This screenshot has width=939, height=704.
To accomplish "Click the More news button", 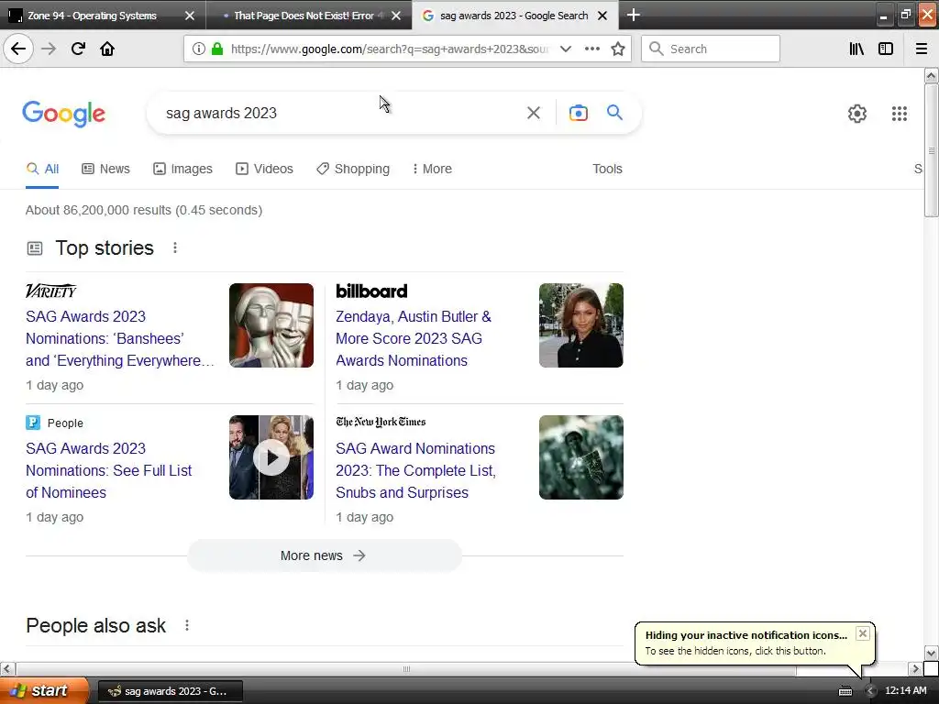I will [324, 555].
